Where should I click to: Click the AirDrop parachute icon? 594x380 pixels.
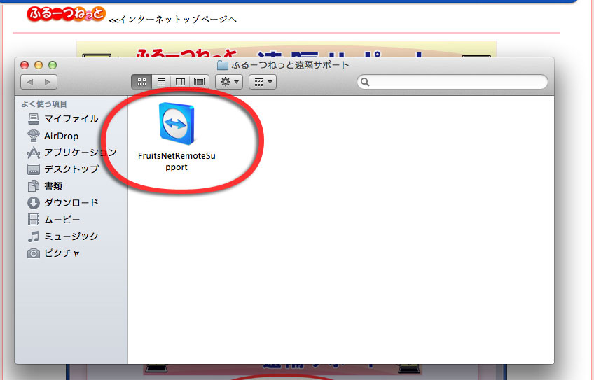click(x=34, y=136)
